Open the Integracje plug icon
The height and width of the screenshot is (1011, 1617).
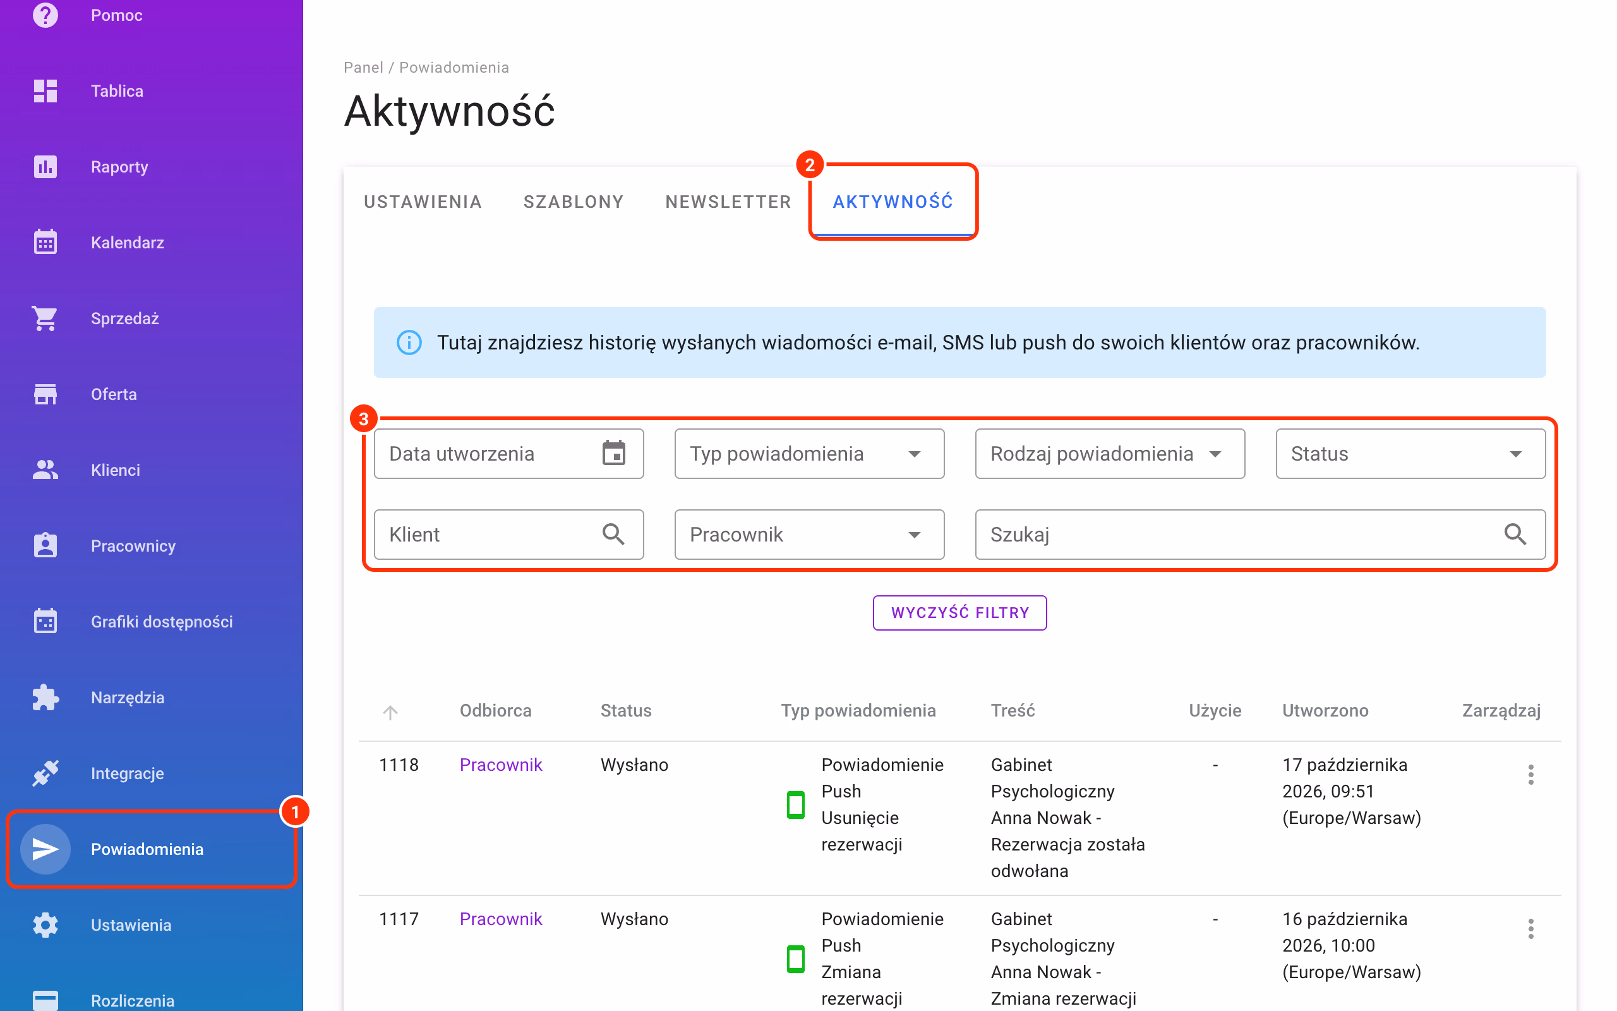pos(45,773)
